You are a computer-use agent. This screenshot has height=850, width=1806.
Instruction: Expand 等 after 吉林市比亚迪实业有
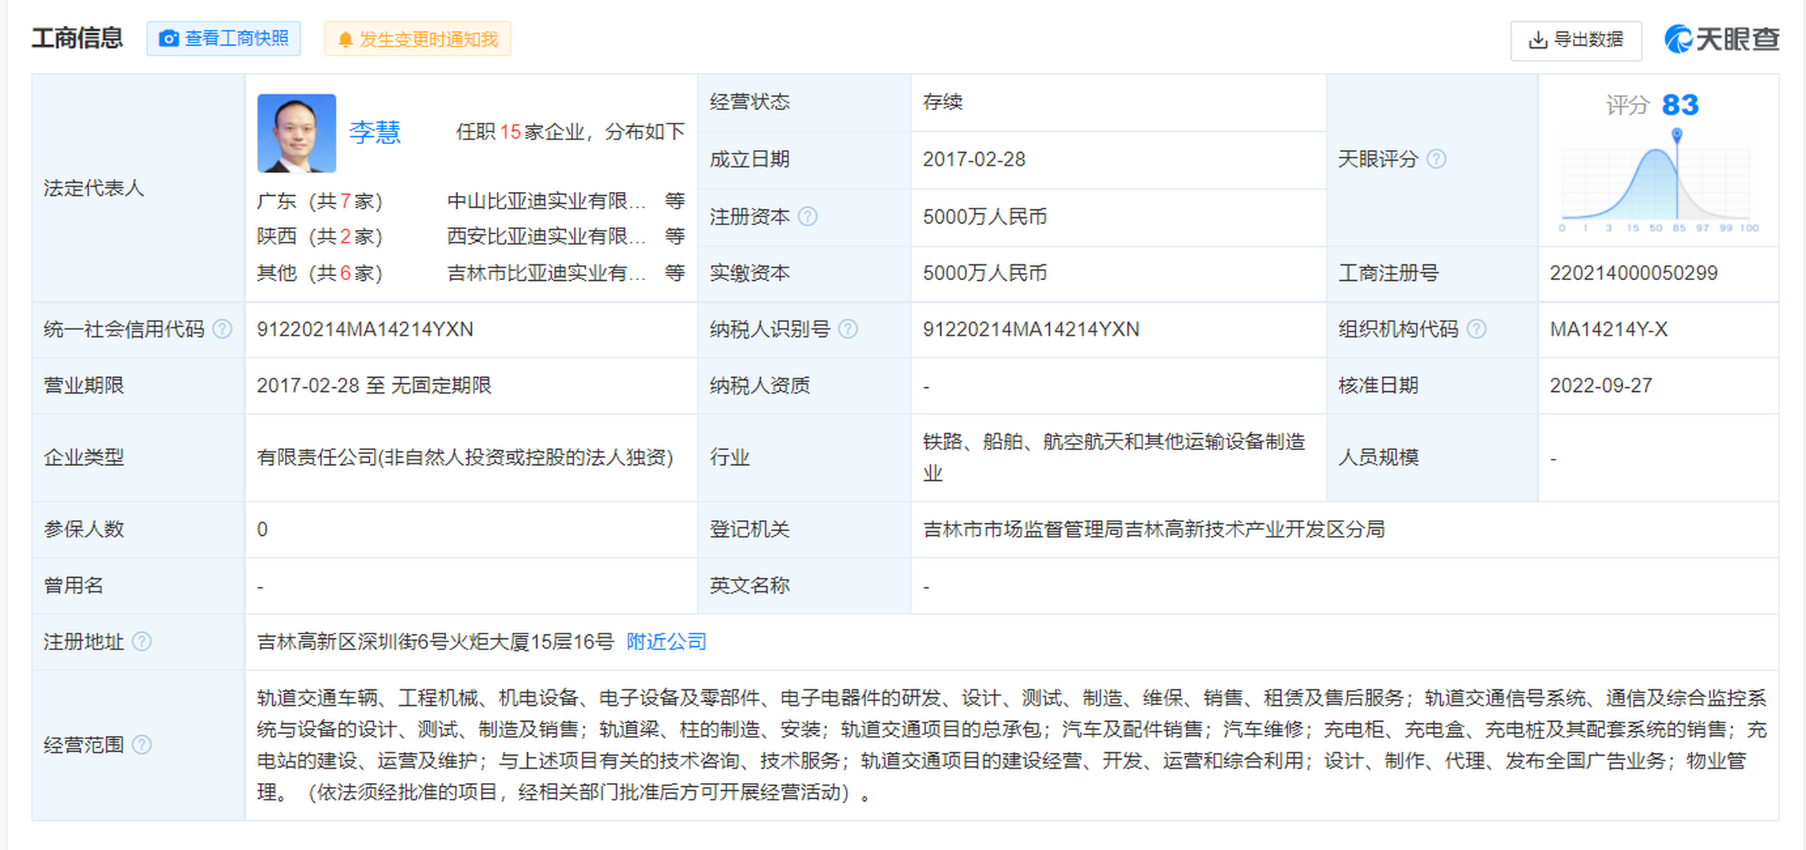[x=675, y=273]
